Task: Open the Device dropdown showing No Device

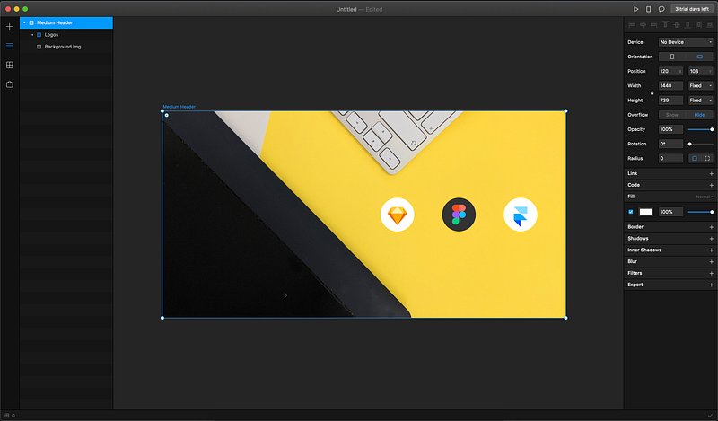Action: (x=686, y=42)
